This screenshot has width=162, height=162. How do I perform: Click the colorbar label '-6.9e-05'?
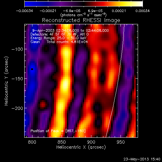[x=72, y=11]
